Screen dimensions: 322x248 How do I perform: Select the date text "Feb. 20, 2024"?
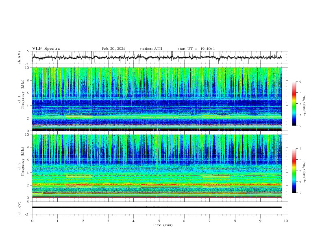click(x=113, y=49)
